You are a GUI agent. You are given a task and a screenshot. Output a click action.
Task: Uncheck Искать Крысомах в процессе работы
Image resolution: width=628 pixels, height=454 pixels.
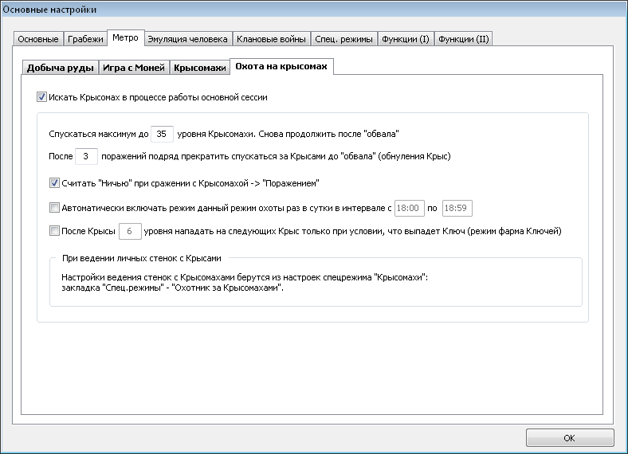(x=41, y=97)
